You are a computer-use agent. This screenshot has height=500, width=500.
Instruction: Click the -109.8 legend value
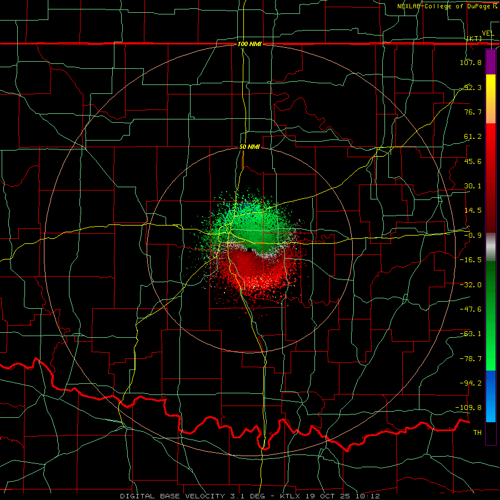469,408
